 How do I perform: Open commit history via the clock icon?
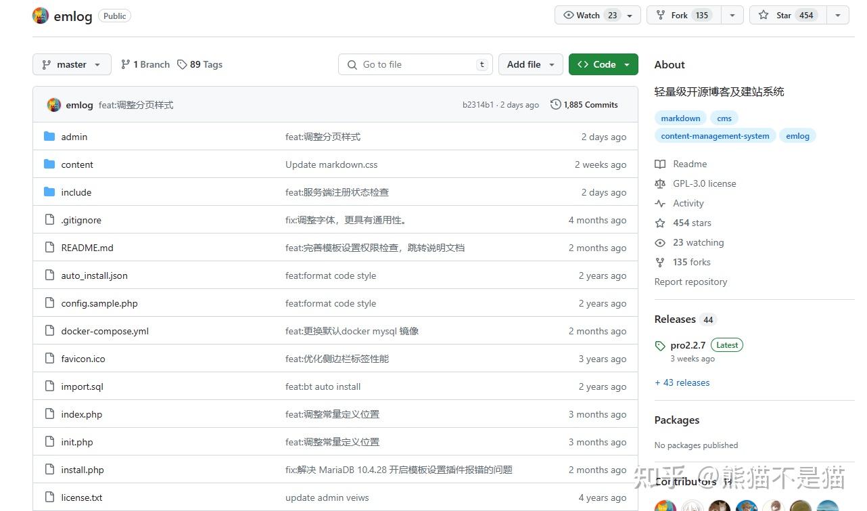click(555, 104)
